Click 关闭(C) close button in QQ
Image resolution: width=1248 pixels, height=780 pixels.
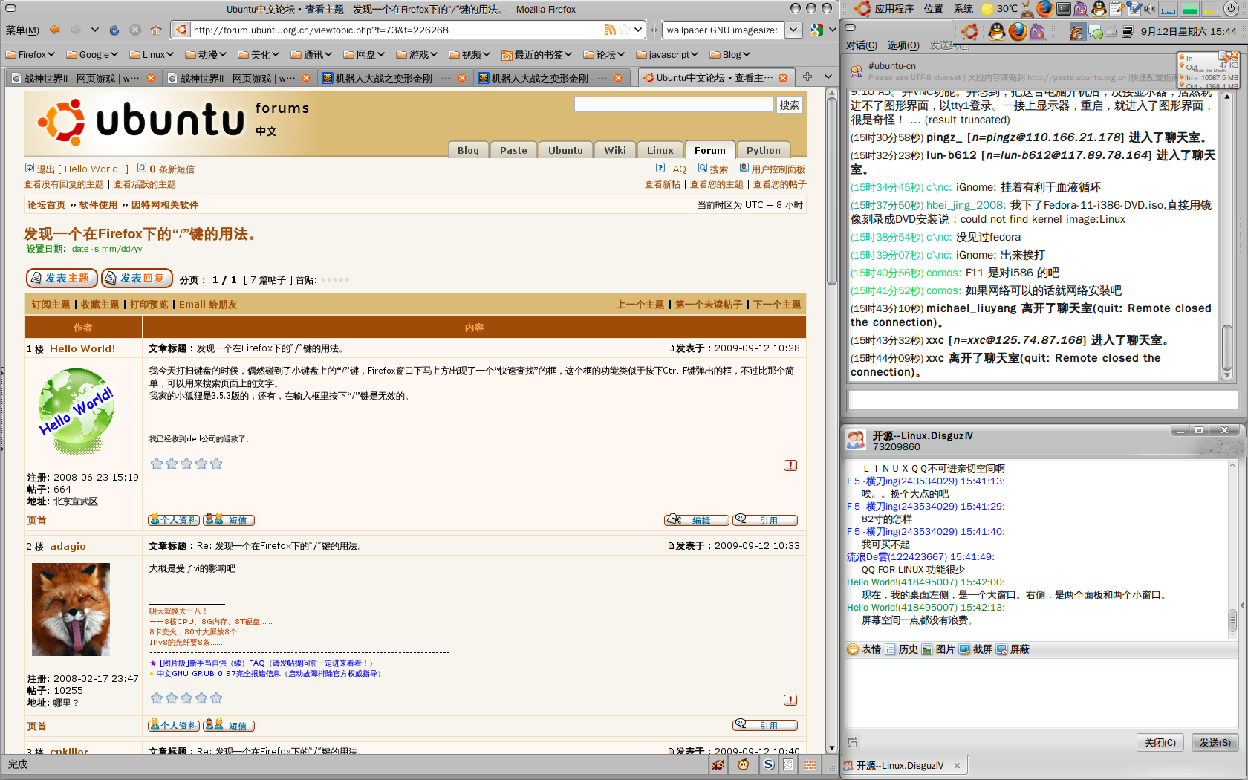pyautogui.click(x=1160, y=742)
